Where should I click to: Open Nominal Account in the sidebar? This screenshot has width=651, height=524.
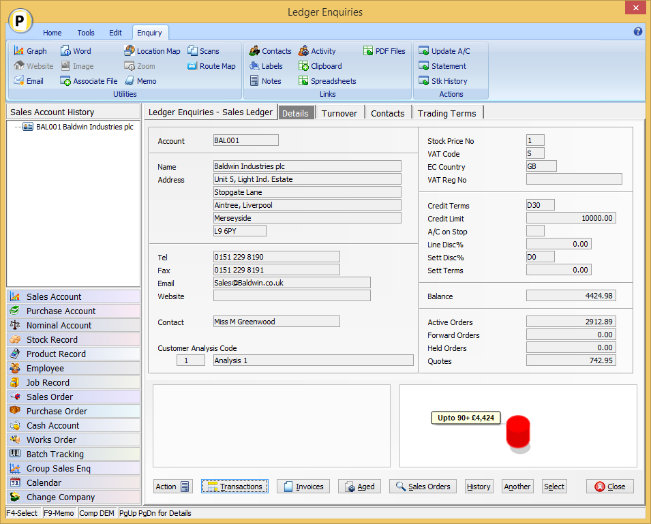(x=74, y=325)
